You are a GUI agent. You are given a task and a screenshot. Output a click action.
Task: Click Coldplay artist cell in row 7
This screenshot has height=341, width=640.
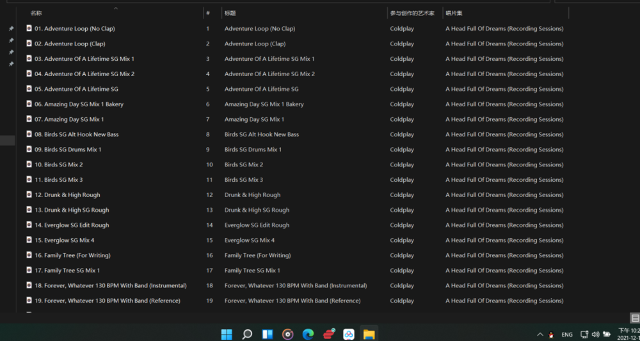[x=402, y=119]
